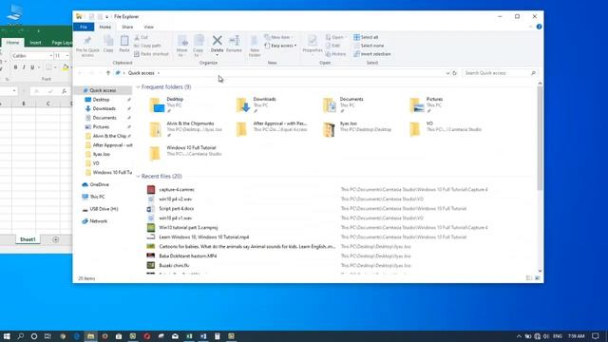Switch to the View ribbon tab
The width and height of the screenshot is (608, 342).
coord(148,28)
